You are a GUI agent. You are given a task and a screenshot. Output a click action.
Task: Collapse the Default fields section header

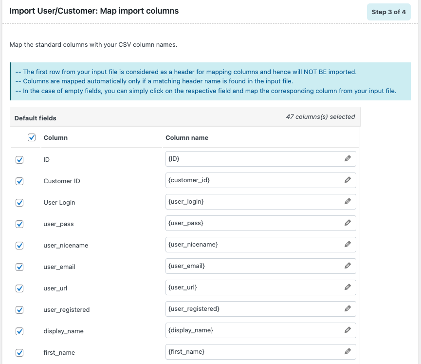point(185,117)
